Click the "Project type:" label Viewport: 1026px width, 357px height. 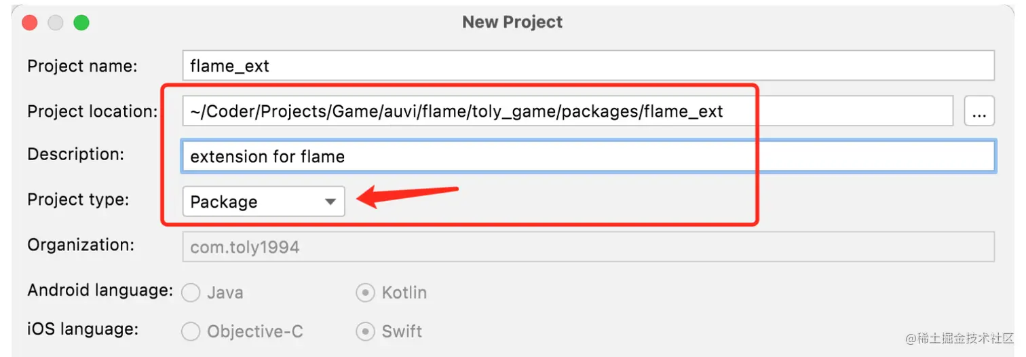(78, 200)
